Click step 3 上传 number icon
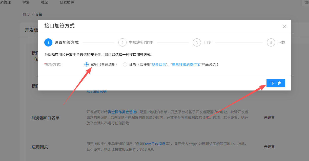309x161 pixels. point(197,42)
